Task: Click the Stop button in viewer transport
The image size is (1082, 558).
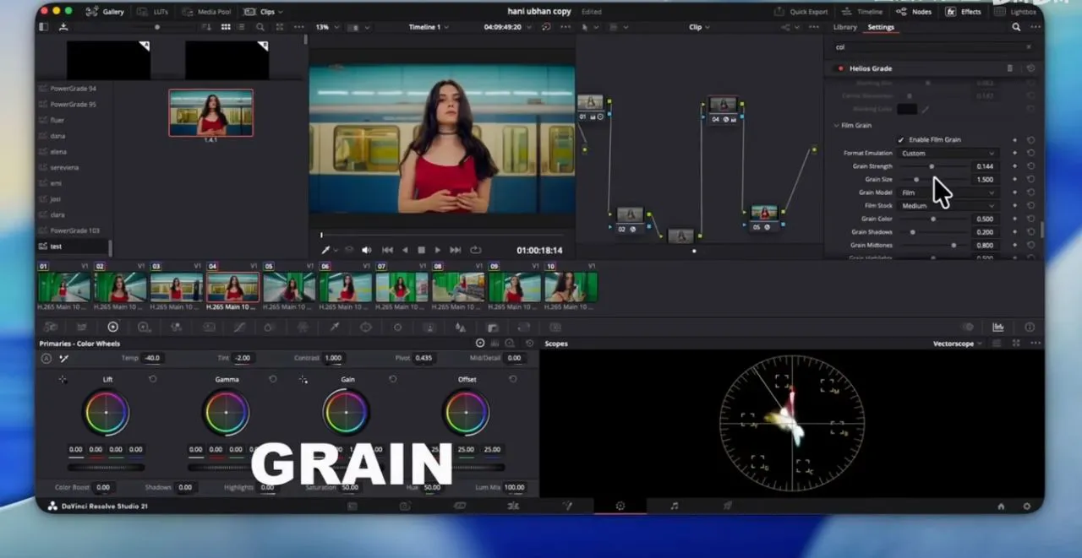Action: [x=421, y=250]
